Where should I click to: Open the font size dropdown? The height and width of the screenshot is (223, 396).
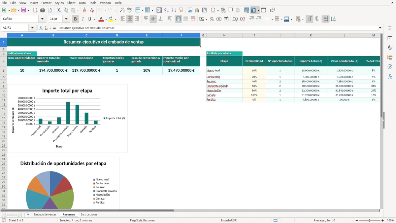coord(66,19)
